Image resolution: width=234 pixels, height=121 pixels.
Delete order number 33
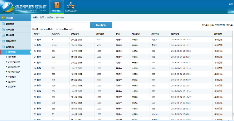tap(39, 51)
